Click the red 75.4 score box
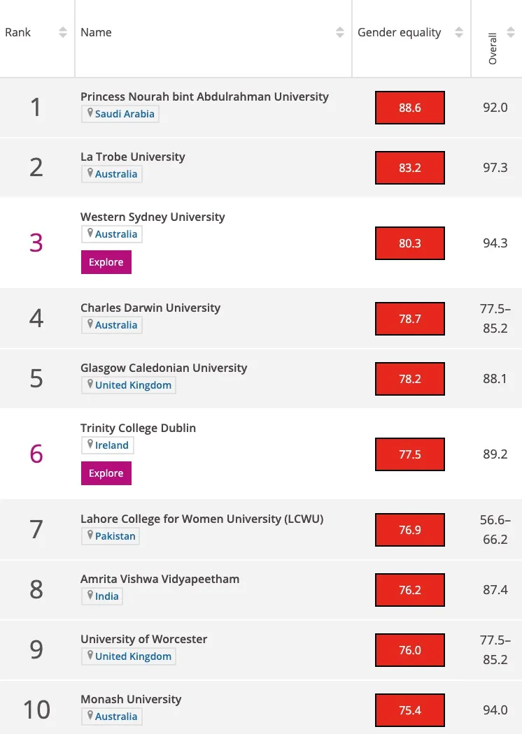This screenshot has width=522, height=734. coord(410,711)
